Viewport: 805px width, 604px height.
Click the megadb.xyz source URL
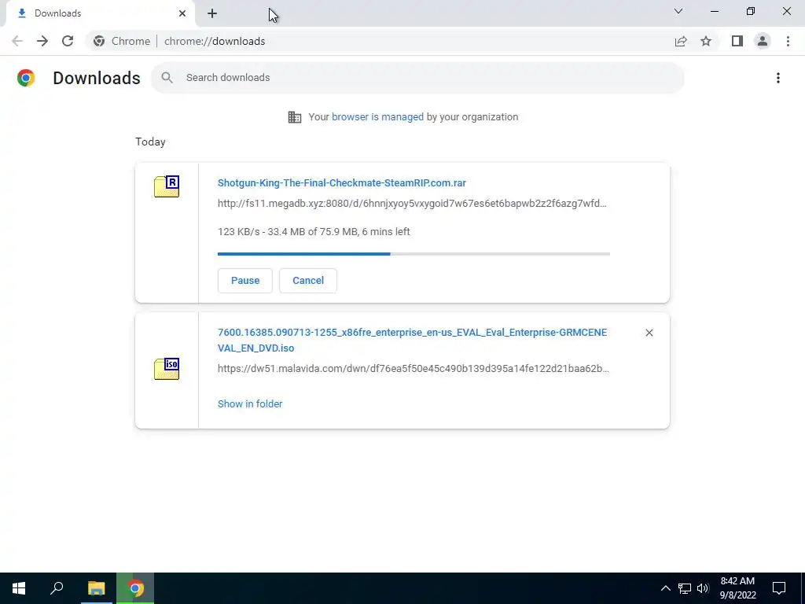coord(412,204)
